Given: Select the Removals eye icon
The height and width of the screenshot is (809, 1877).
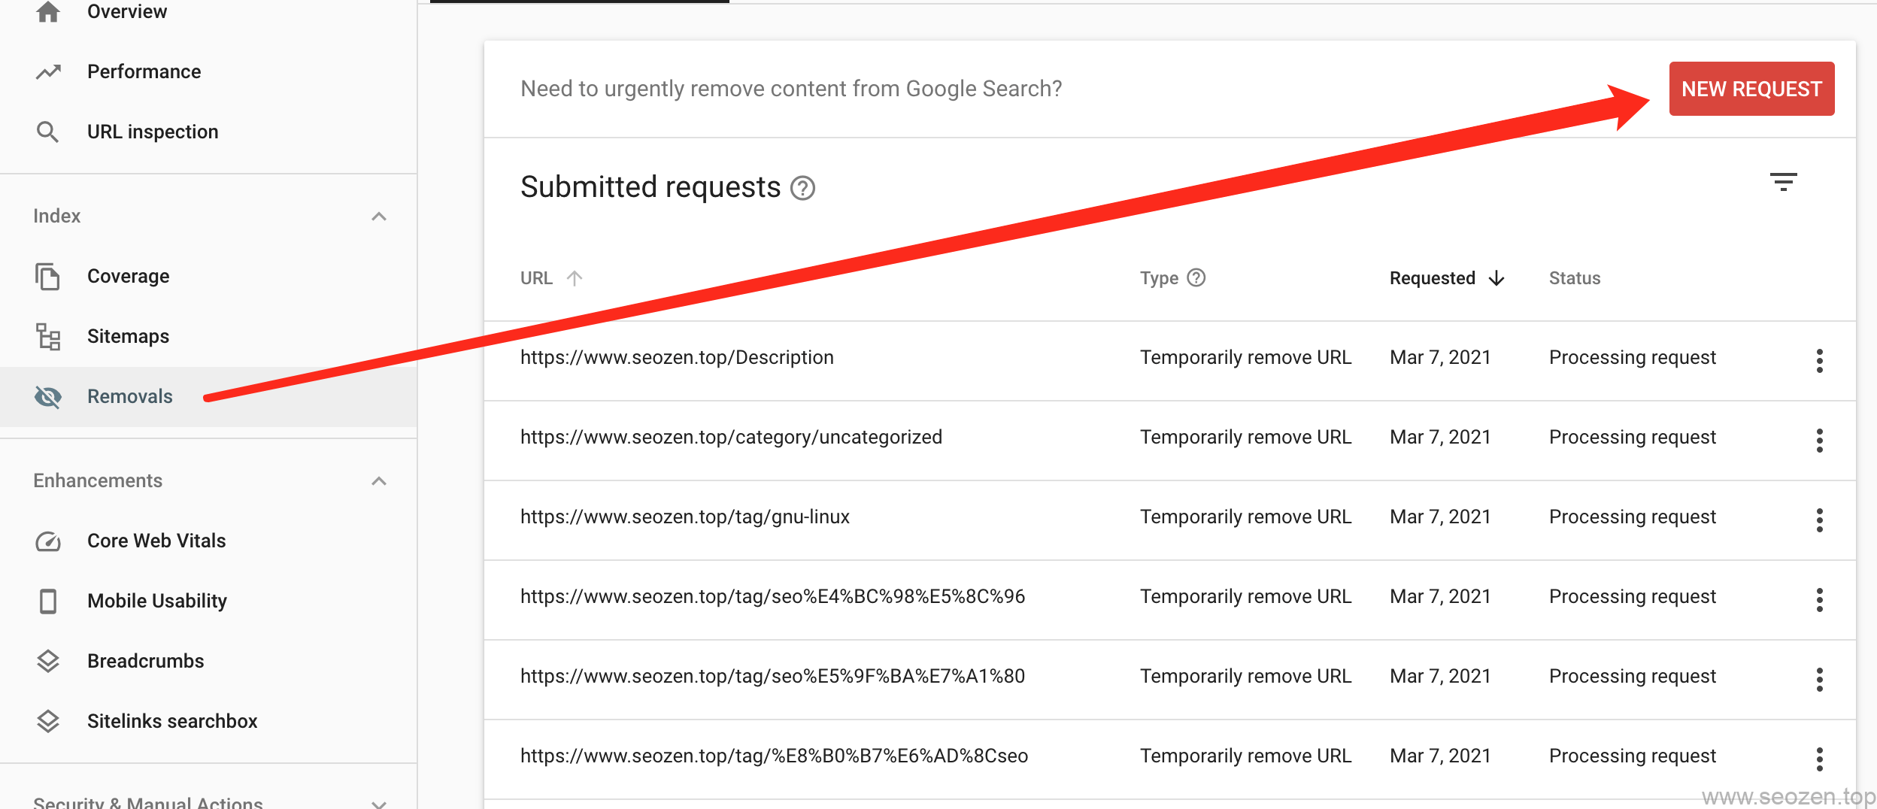Looking at the screenshot, I should (48, 397).
